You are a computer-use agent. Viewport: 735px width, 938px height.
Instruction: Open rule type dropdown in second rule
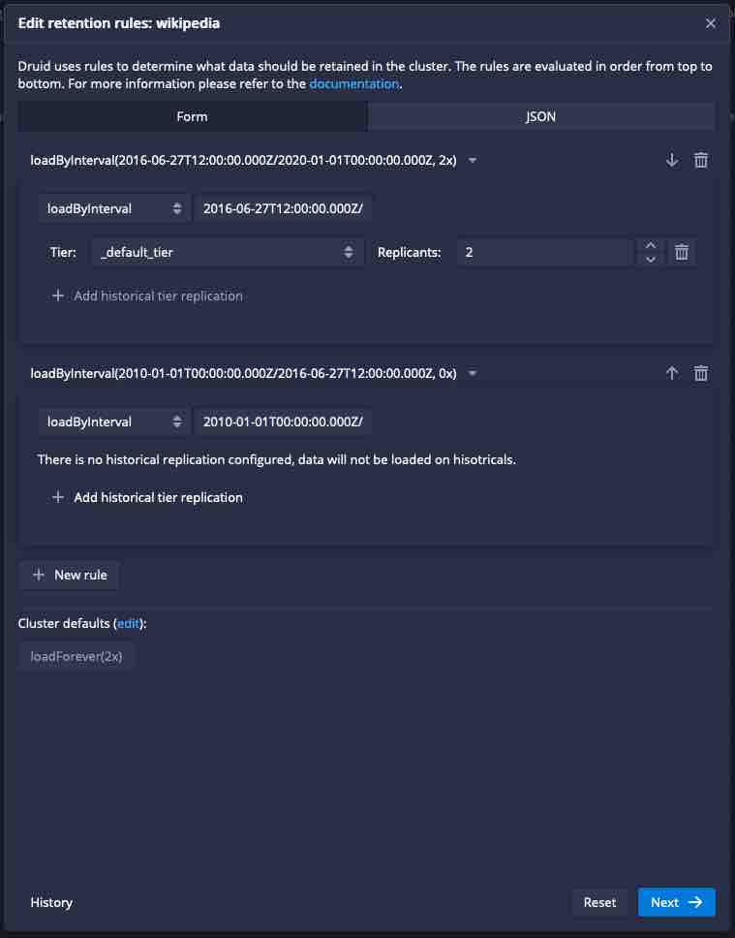click(x=114, y=422)
